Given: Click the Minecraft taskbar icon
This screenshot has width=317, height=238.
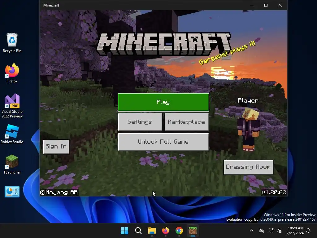Looking at the screenshot, I should (193, 231).
